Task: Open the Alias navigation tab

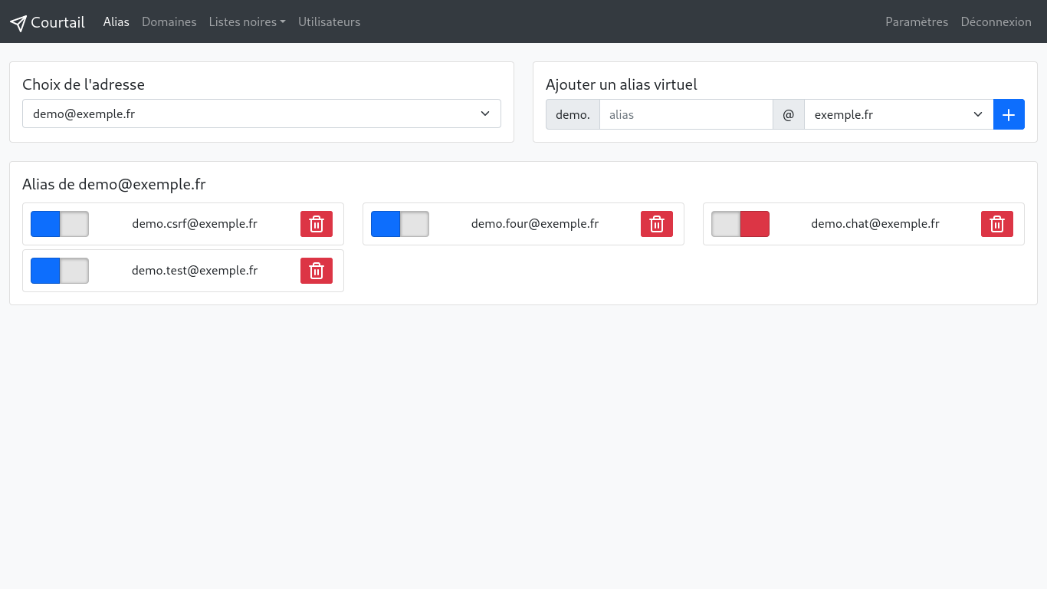Action: coord(117,21)
